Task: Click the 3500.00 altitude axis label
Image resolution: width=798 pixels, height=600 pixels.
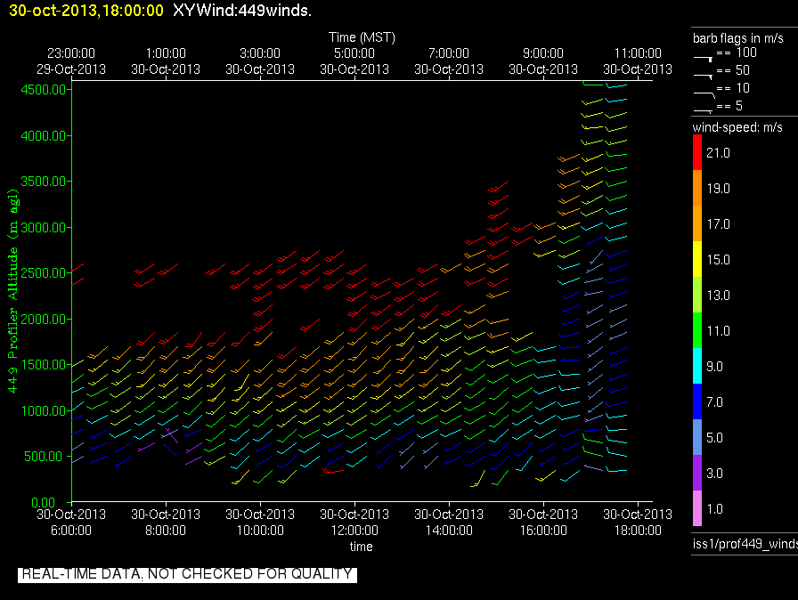Action: [x=44, y=182]
